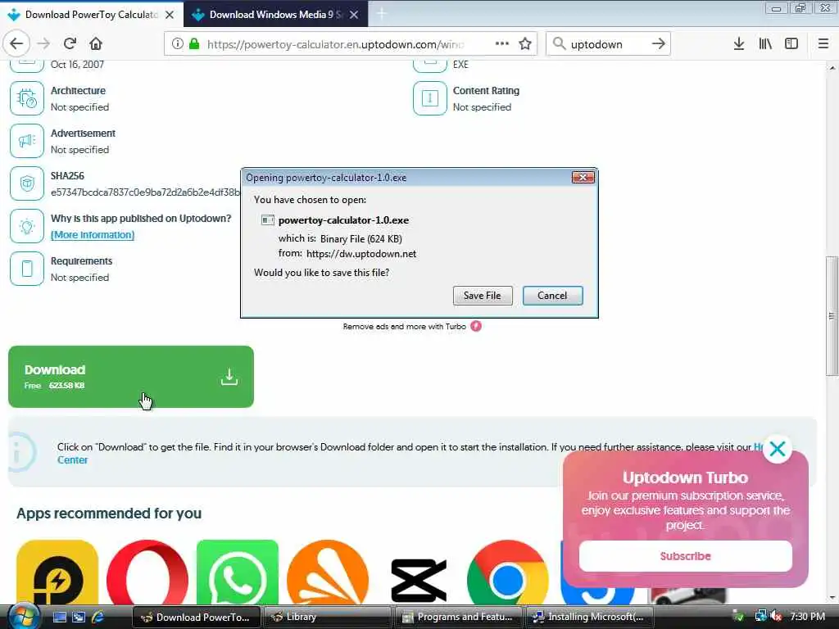Bookmark this page with star icon
Screen dimensions: 839x629
coord(525,44)
